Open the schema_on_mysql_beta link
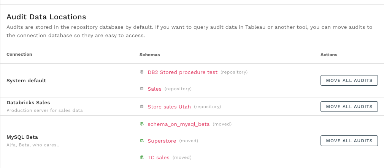Screen dimensions: 384x168 [178, 124]
